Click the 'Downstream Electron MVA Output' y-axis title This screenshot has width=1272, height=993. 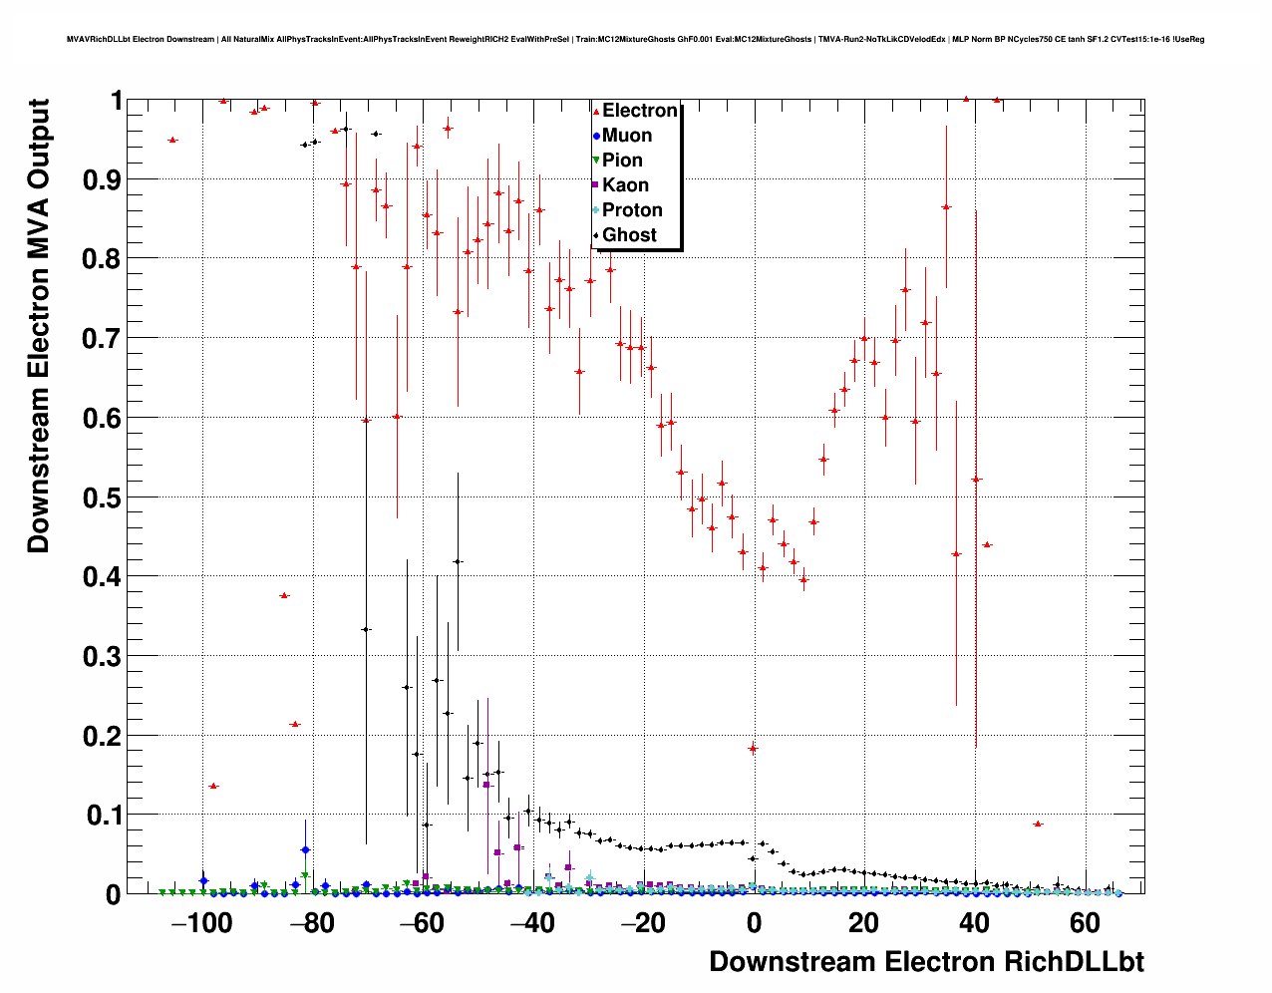[x=38, y=326]
